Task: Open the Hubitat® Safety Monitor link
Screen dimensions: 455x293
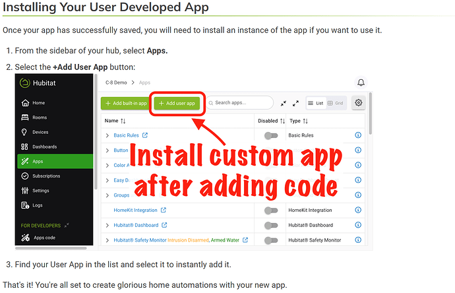Action: [x=140, y=240]
